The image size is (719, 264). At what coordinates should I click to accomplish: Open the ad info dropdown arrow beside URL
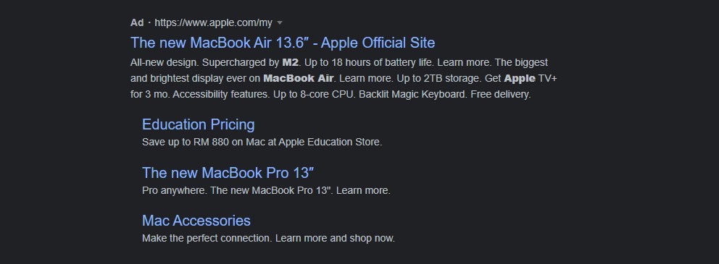tap(280, 23)
